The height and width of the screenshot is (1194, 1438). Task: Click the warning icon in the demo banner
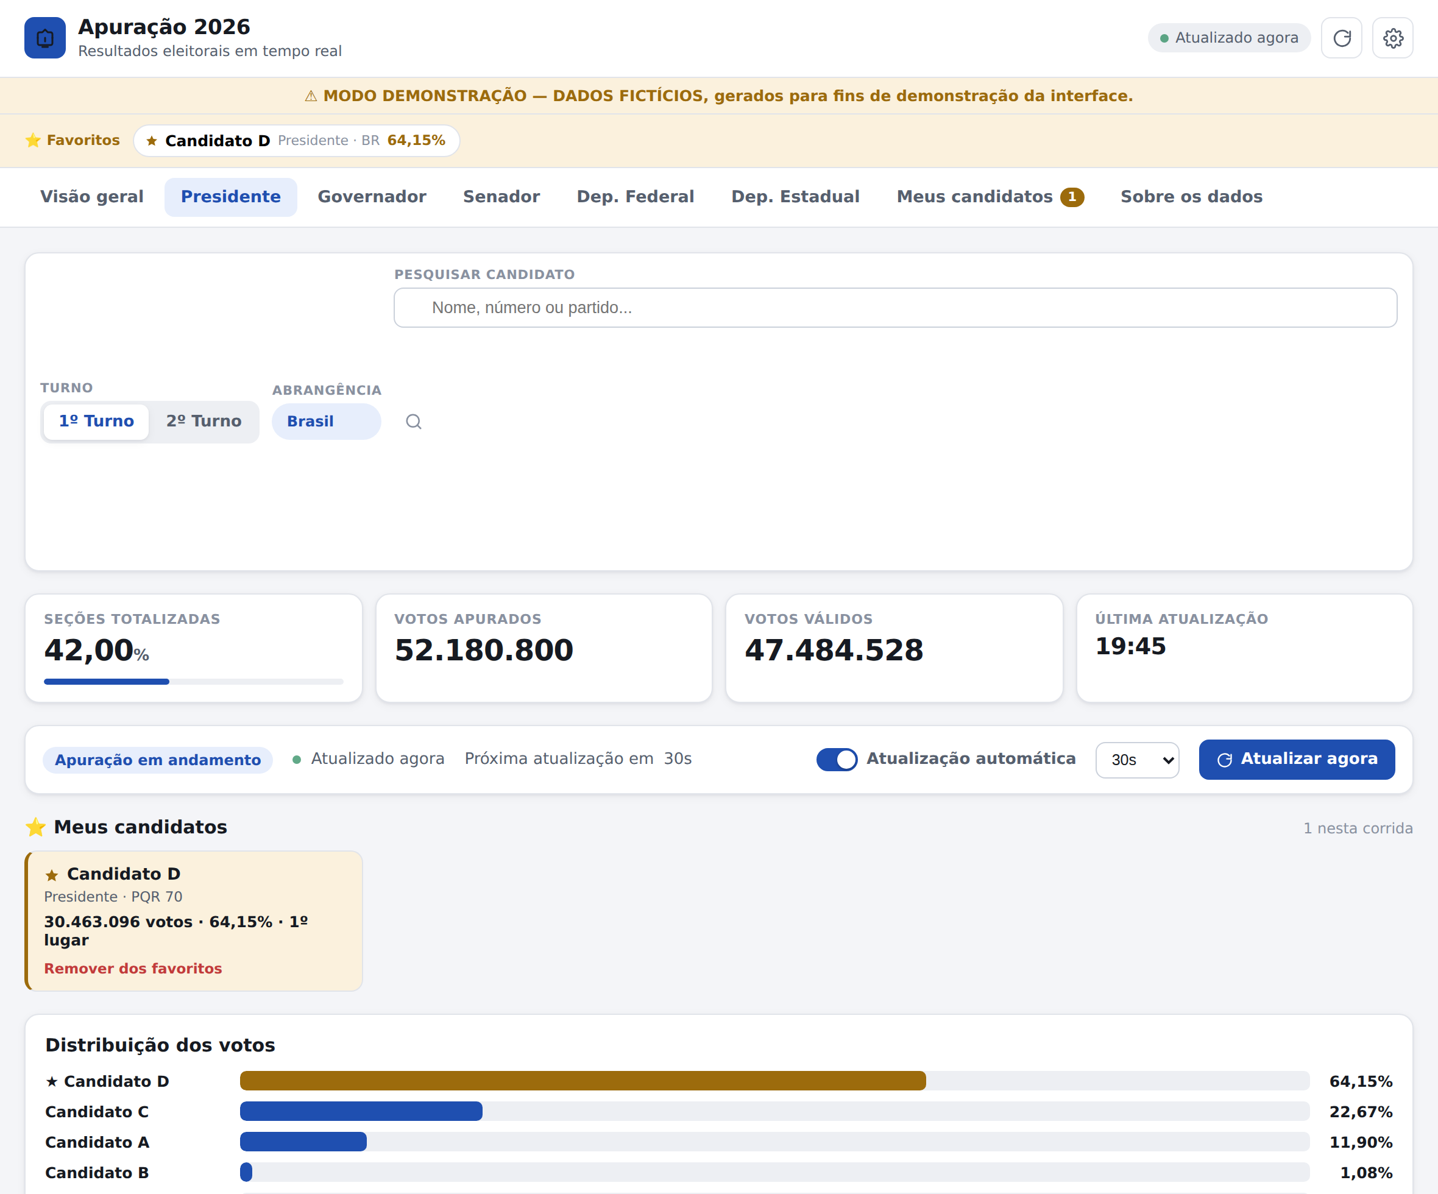(x=311, y=96)
